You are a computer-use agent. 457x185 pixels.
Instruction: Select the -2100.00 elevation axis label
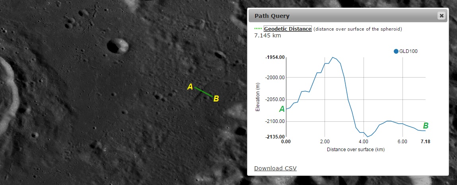(275, 121)
